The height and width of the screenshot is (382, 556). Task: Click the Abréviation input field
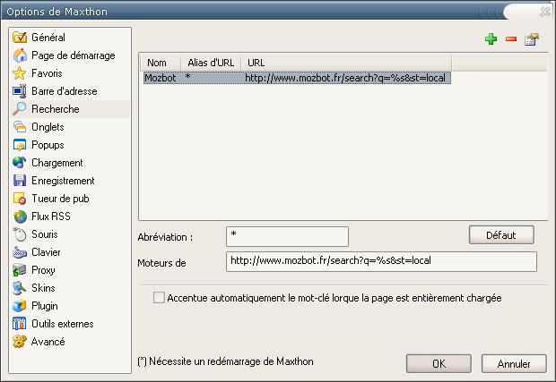point(287,237)
